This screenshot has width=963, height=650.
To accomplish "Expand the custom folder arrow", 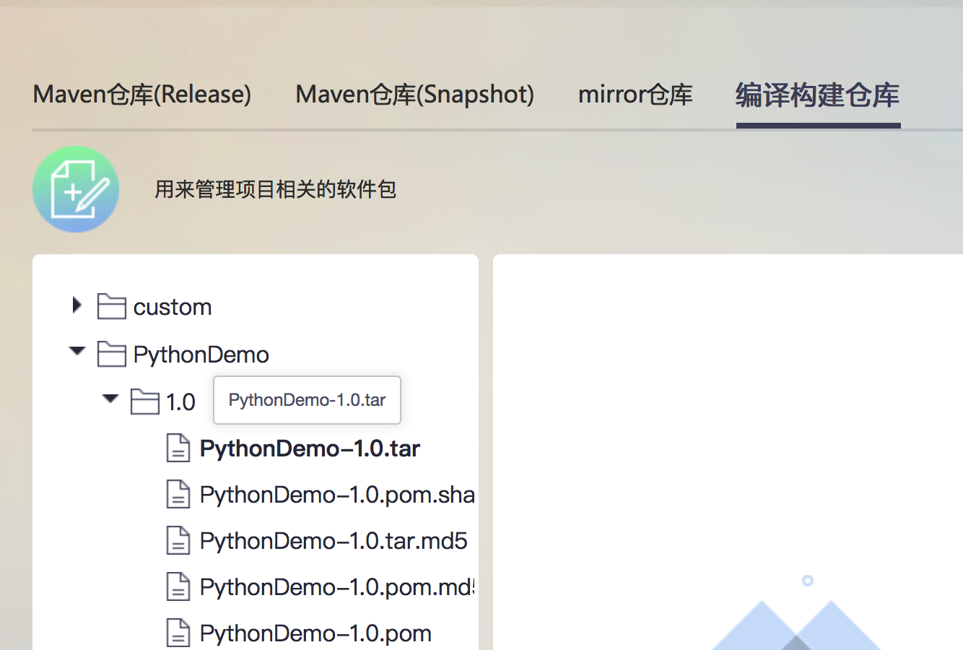I will [x=77, y=305].
